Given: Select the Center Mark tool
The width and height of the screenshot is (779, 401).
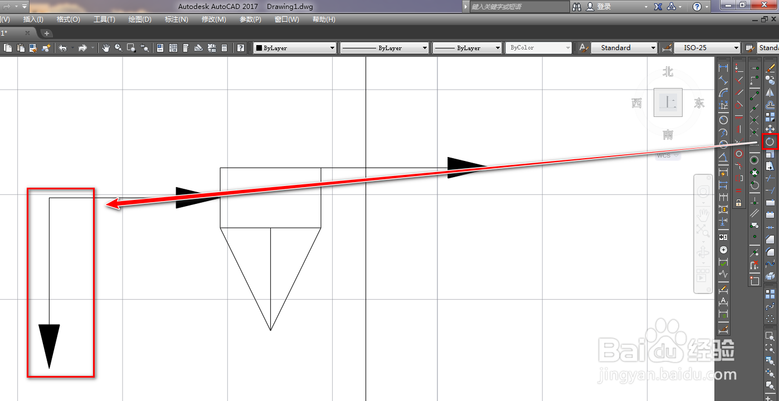Looking at the screenshot, I should (724, 250).
